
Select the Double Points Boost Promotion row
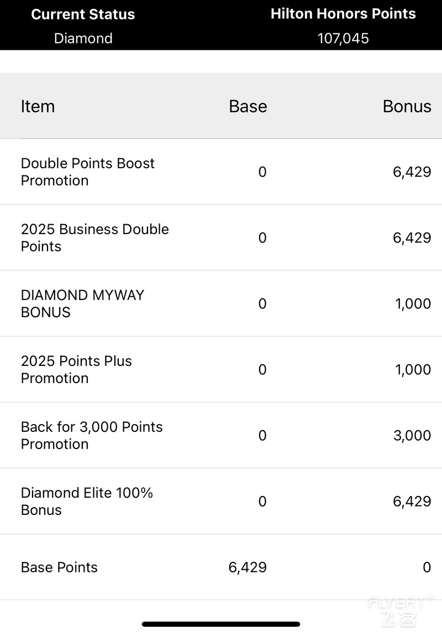[x=221, y=172]
